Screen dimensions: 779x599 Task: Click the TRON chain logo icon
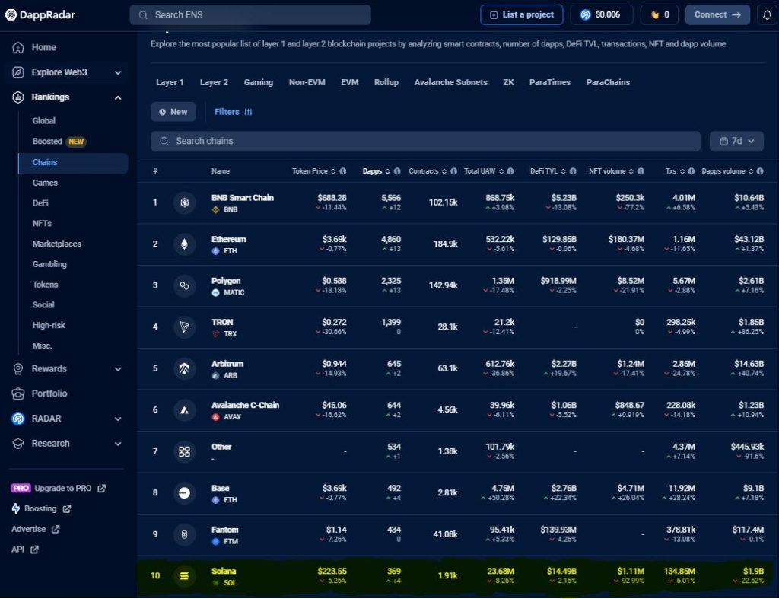pyautogui.click(x=183, y=327)
